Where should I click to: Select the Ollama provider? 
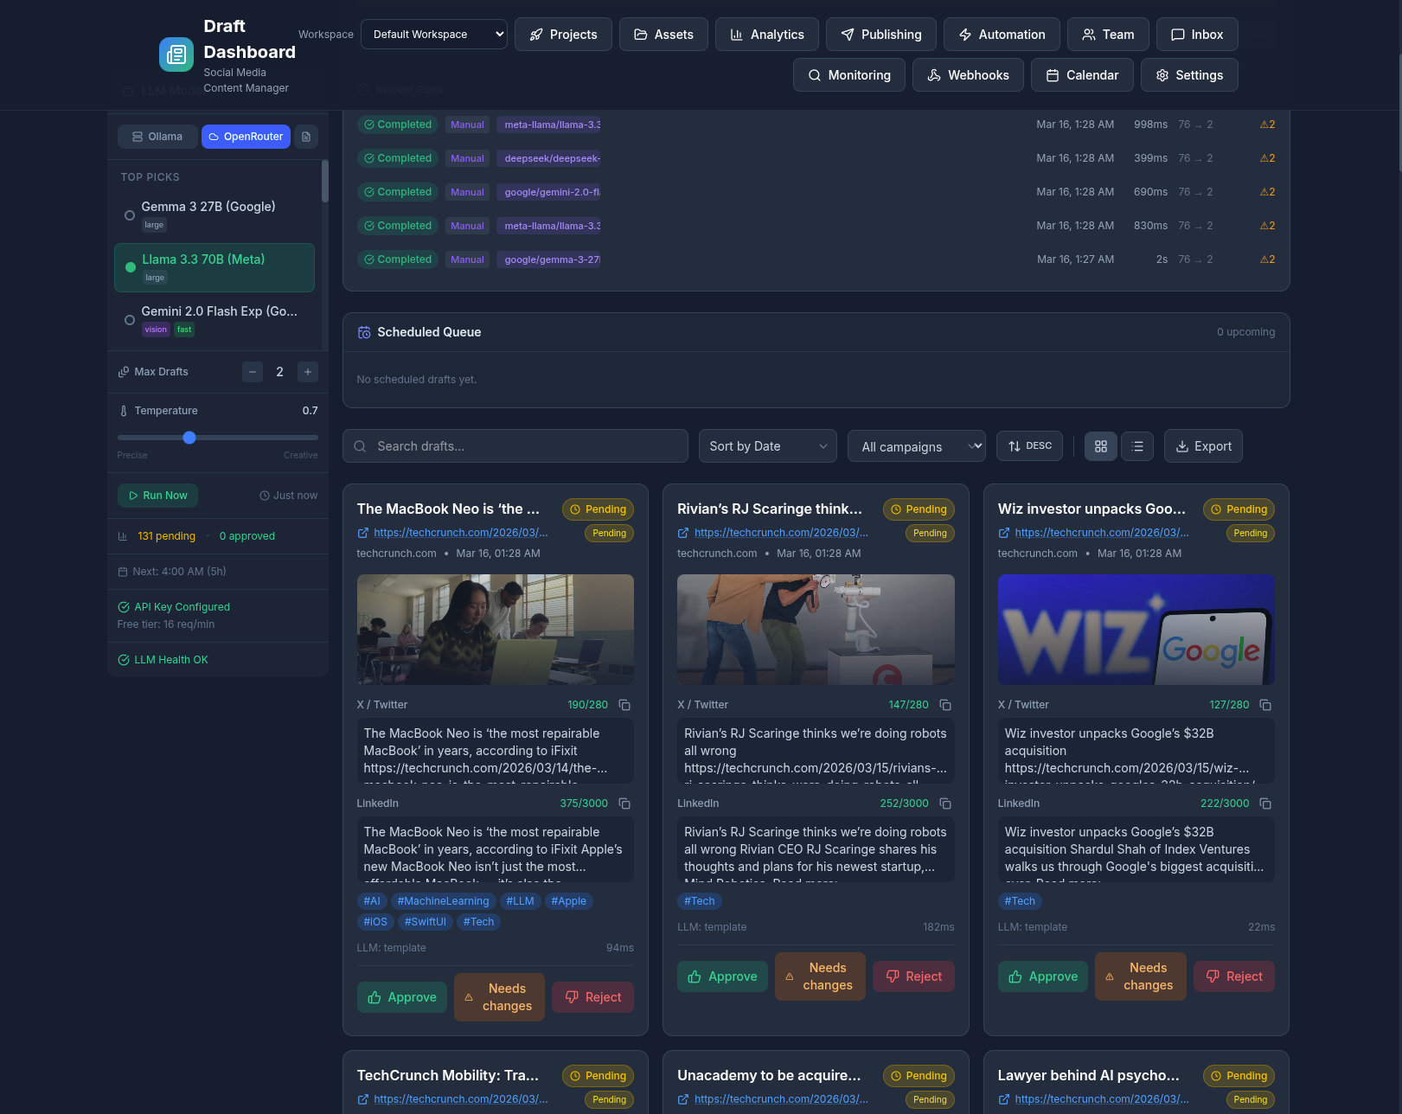(x=157, y=137)
